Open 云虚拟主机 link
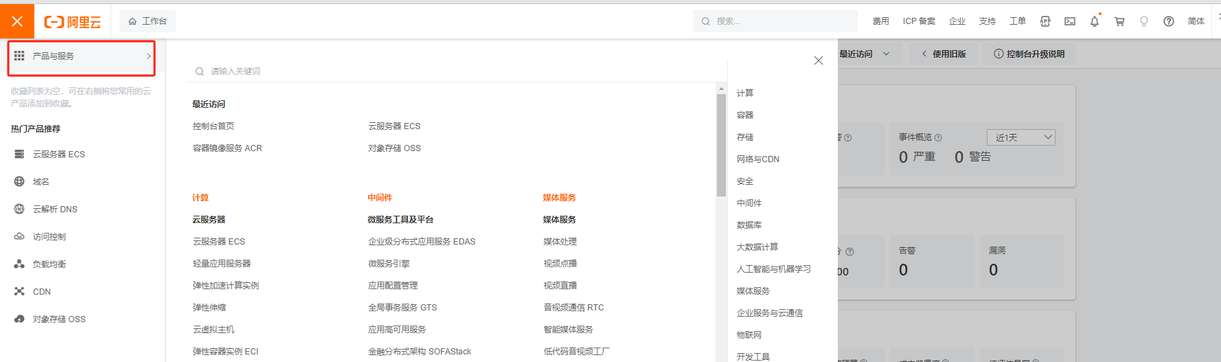 213,329
